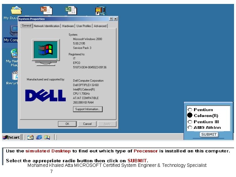Screen dimensions: 236x177
Task: Open the Hardware tab
Action: [68, 26]
